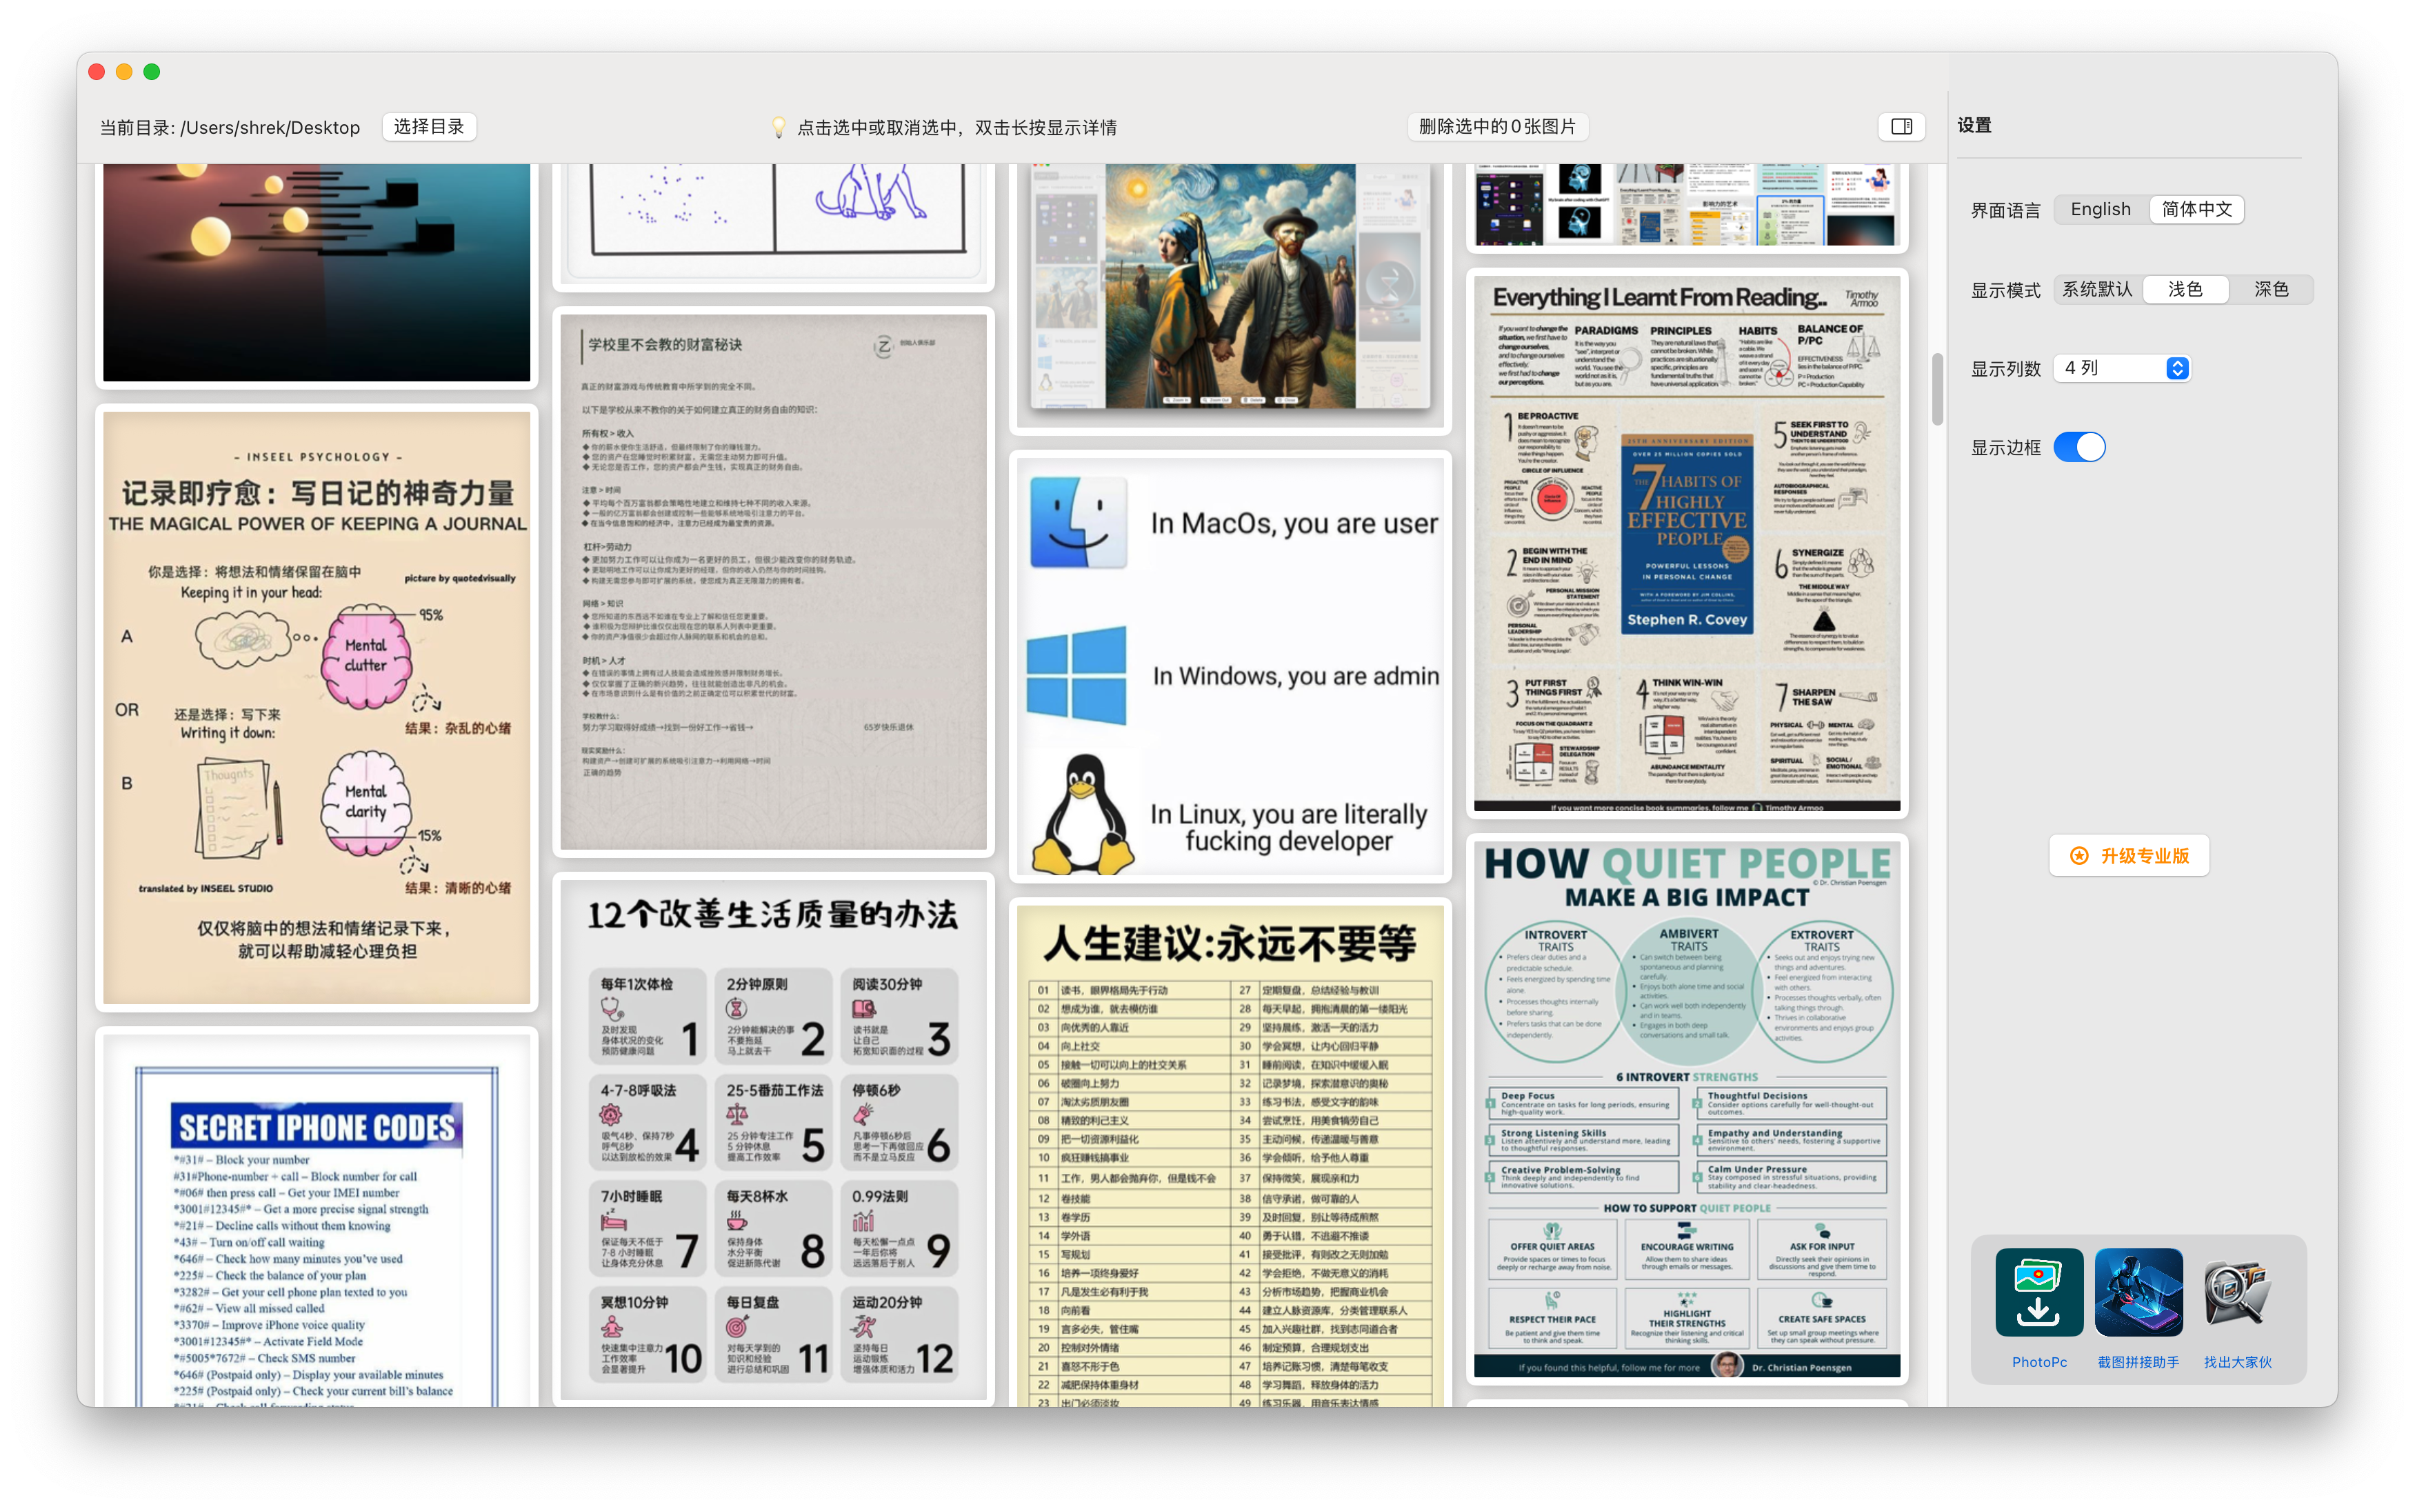Viewport: 2415px width, 1509px height.
Task: Upgrade via 升级专业版 button
Action: coord(2129,855)
